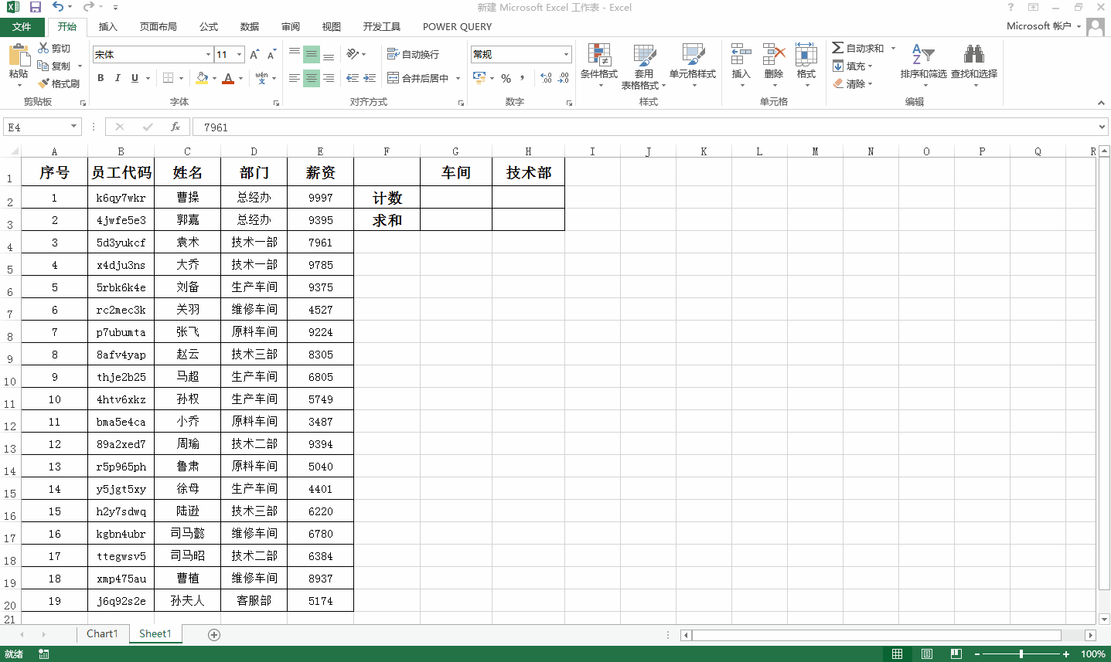Open the number format dropdown (常规)
Image resolution: width=1111 pixels, height=662 pixels.
[x=566, y=54]
